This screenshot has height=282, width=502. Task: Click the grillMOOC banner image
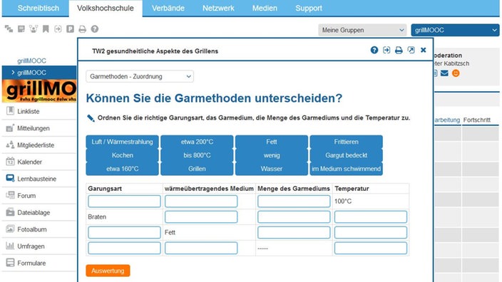click(39, 91)
